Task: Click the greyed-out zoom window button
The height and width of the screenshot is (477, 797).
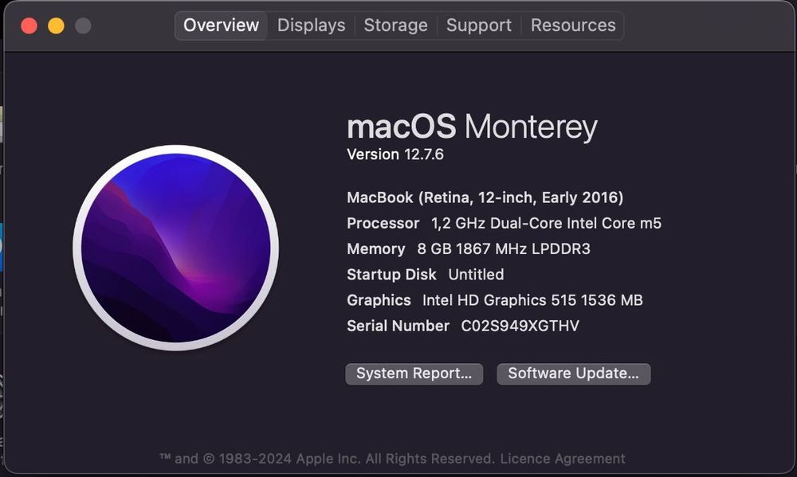Action: 83,25
